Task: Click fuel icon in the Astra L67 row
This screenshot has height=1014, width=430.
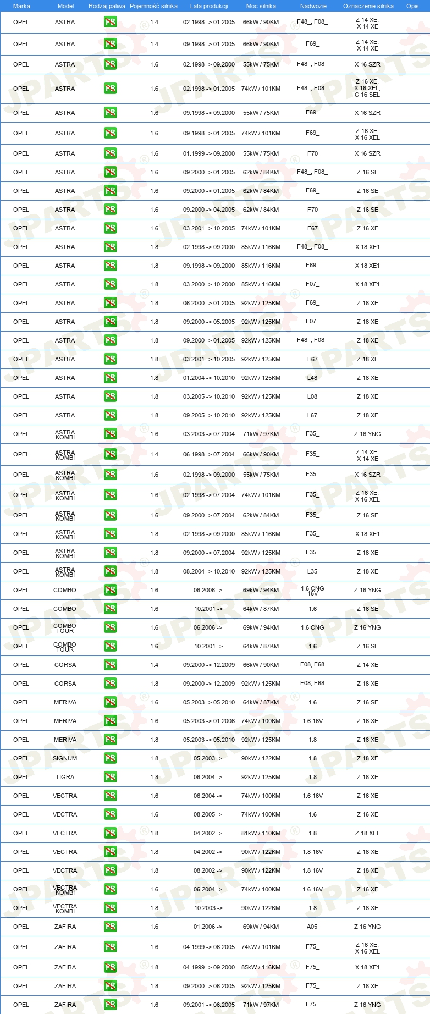Action: click(110, 415)
